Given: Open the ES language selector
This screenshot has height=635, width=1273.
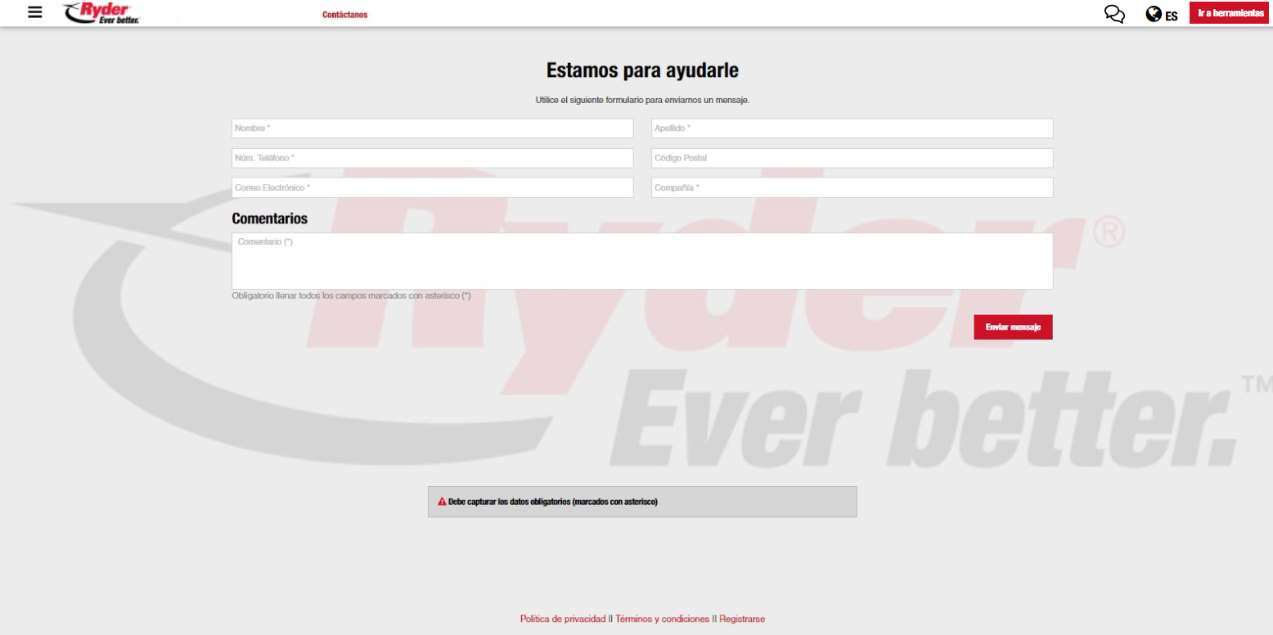Looking at the screenshot, I should (x=1172, y=16).
